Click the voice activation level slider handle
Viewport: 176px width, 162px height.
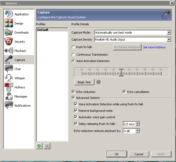point(121,73)
